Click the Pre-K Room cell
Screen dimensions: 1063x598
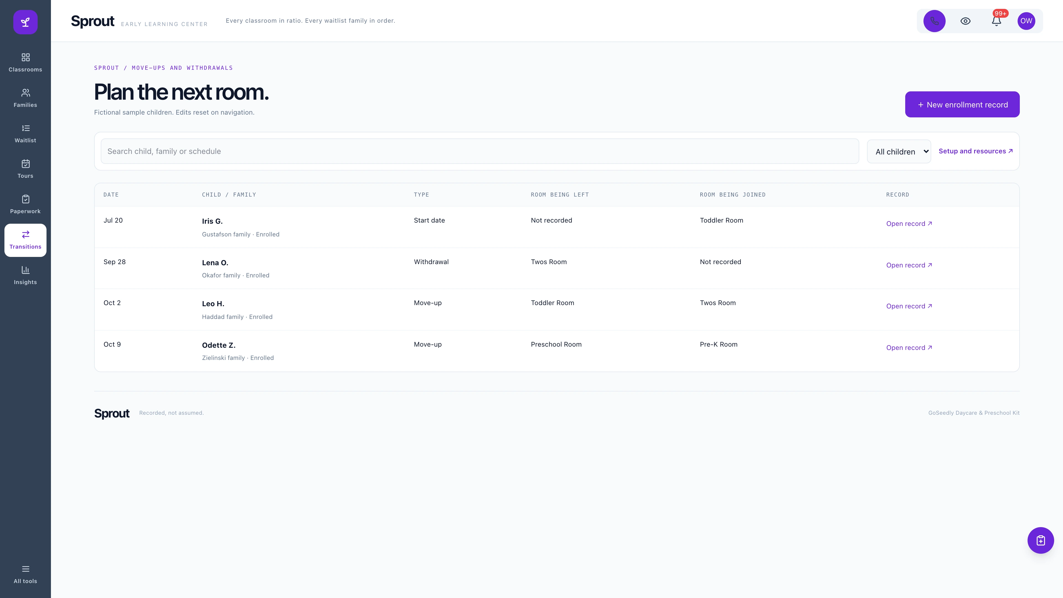(x=718, y=344)
